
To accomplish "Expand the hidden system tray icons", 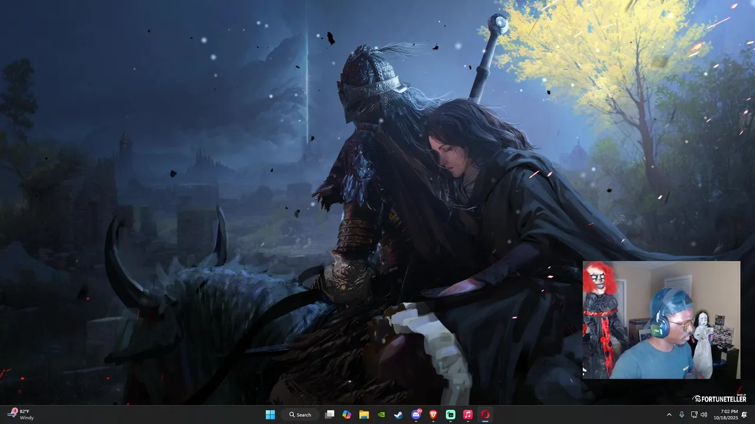I will tap(669, 415).
